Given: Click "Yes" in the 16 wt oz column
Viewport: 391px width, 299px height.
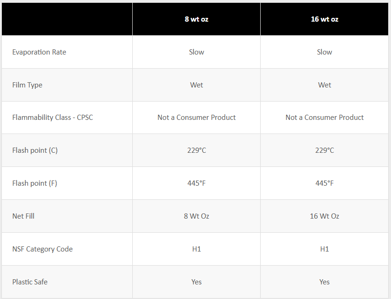Looking at the screenshot, I should tap(324, 282).
